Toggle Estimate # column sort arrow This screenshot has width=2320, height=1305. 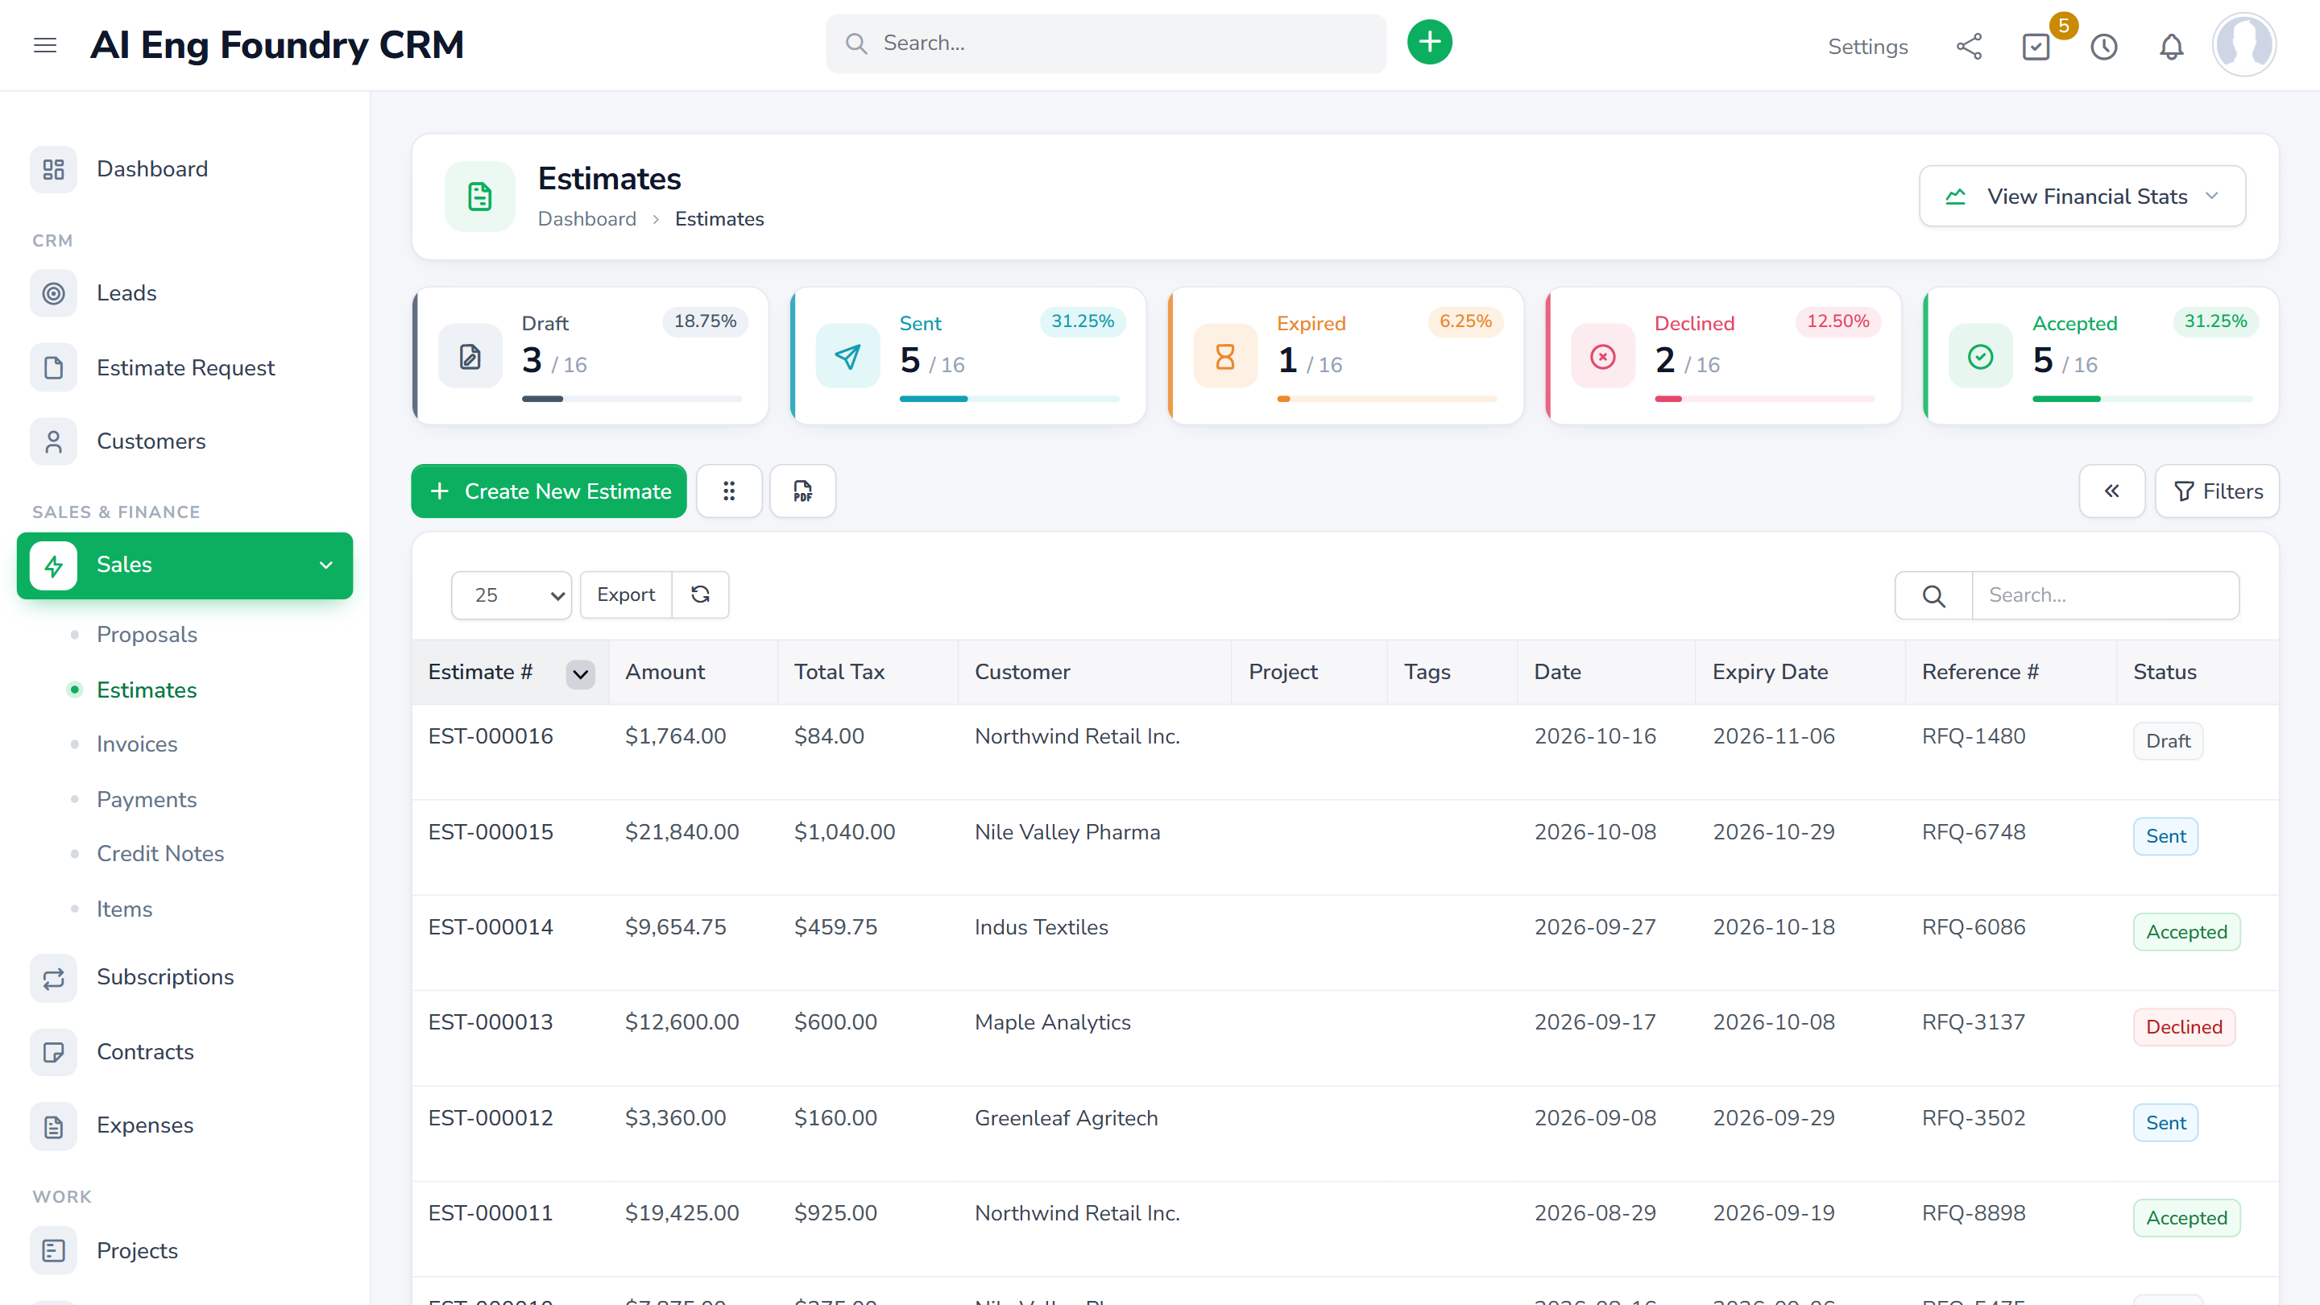tap(580, 673)
